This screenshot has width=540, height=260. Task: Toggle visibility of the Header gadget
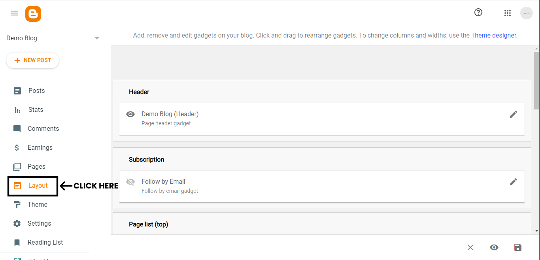click(130, 114)
